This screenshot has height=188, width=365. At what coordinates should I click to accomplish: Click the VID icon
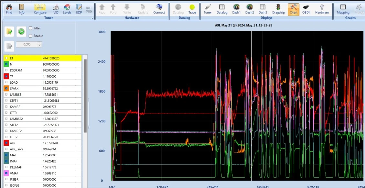point(56,9)
